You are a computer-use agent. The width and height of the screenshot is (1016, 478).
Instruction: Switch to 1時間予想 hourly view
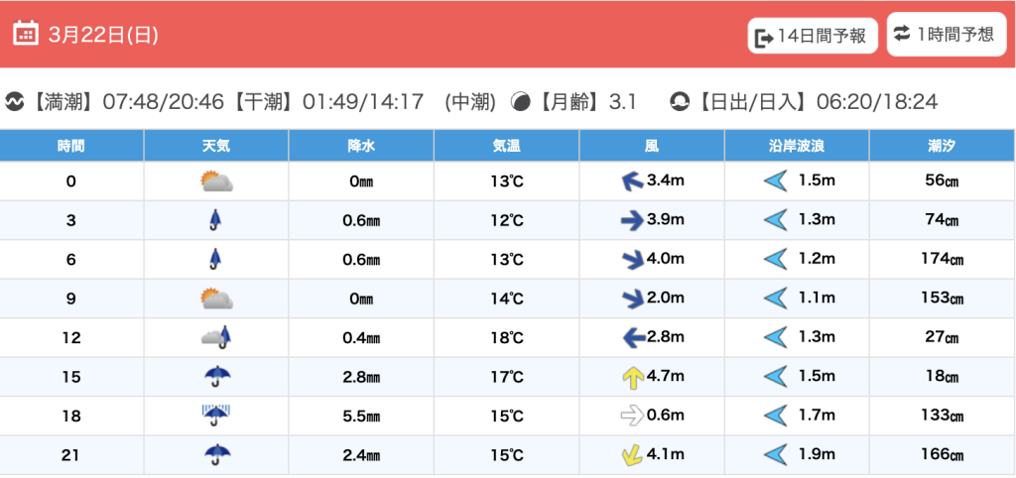(944, 35)
